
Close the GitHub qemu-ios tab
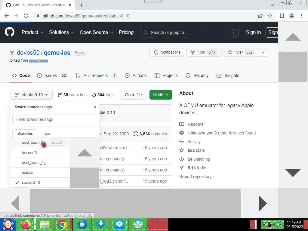pyautogui.click(x=70, y=5)
